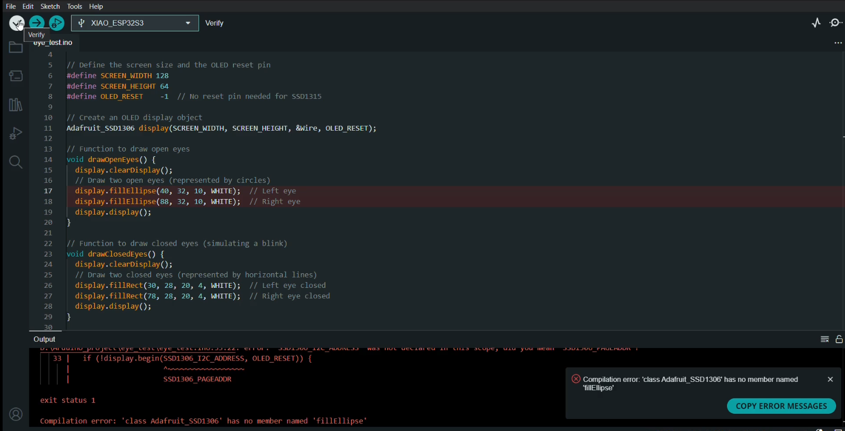Viewport: 845px width, 431px height.
Task: Open the Boards Manager panel
Action: (x=16, y=76)
